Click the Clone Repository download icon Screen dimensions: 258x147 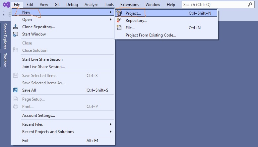(x=16, y=27)
